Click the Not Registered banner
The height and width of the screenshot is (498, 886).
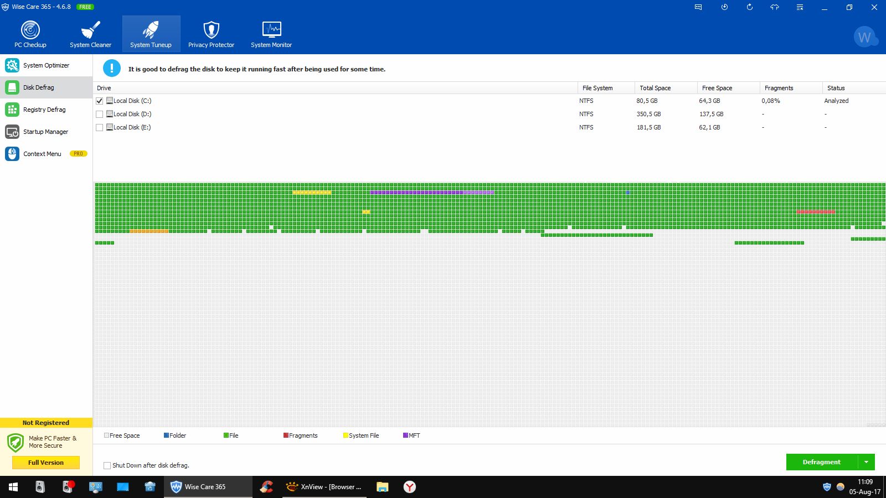click(46, 423)
